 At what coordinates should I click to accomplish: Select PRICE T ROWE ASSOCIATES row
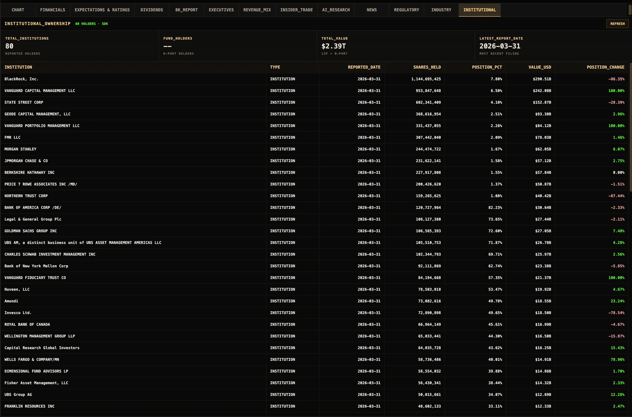pos(315,184)
